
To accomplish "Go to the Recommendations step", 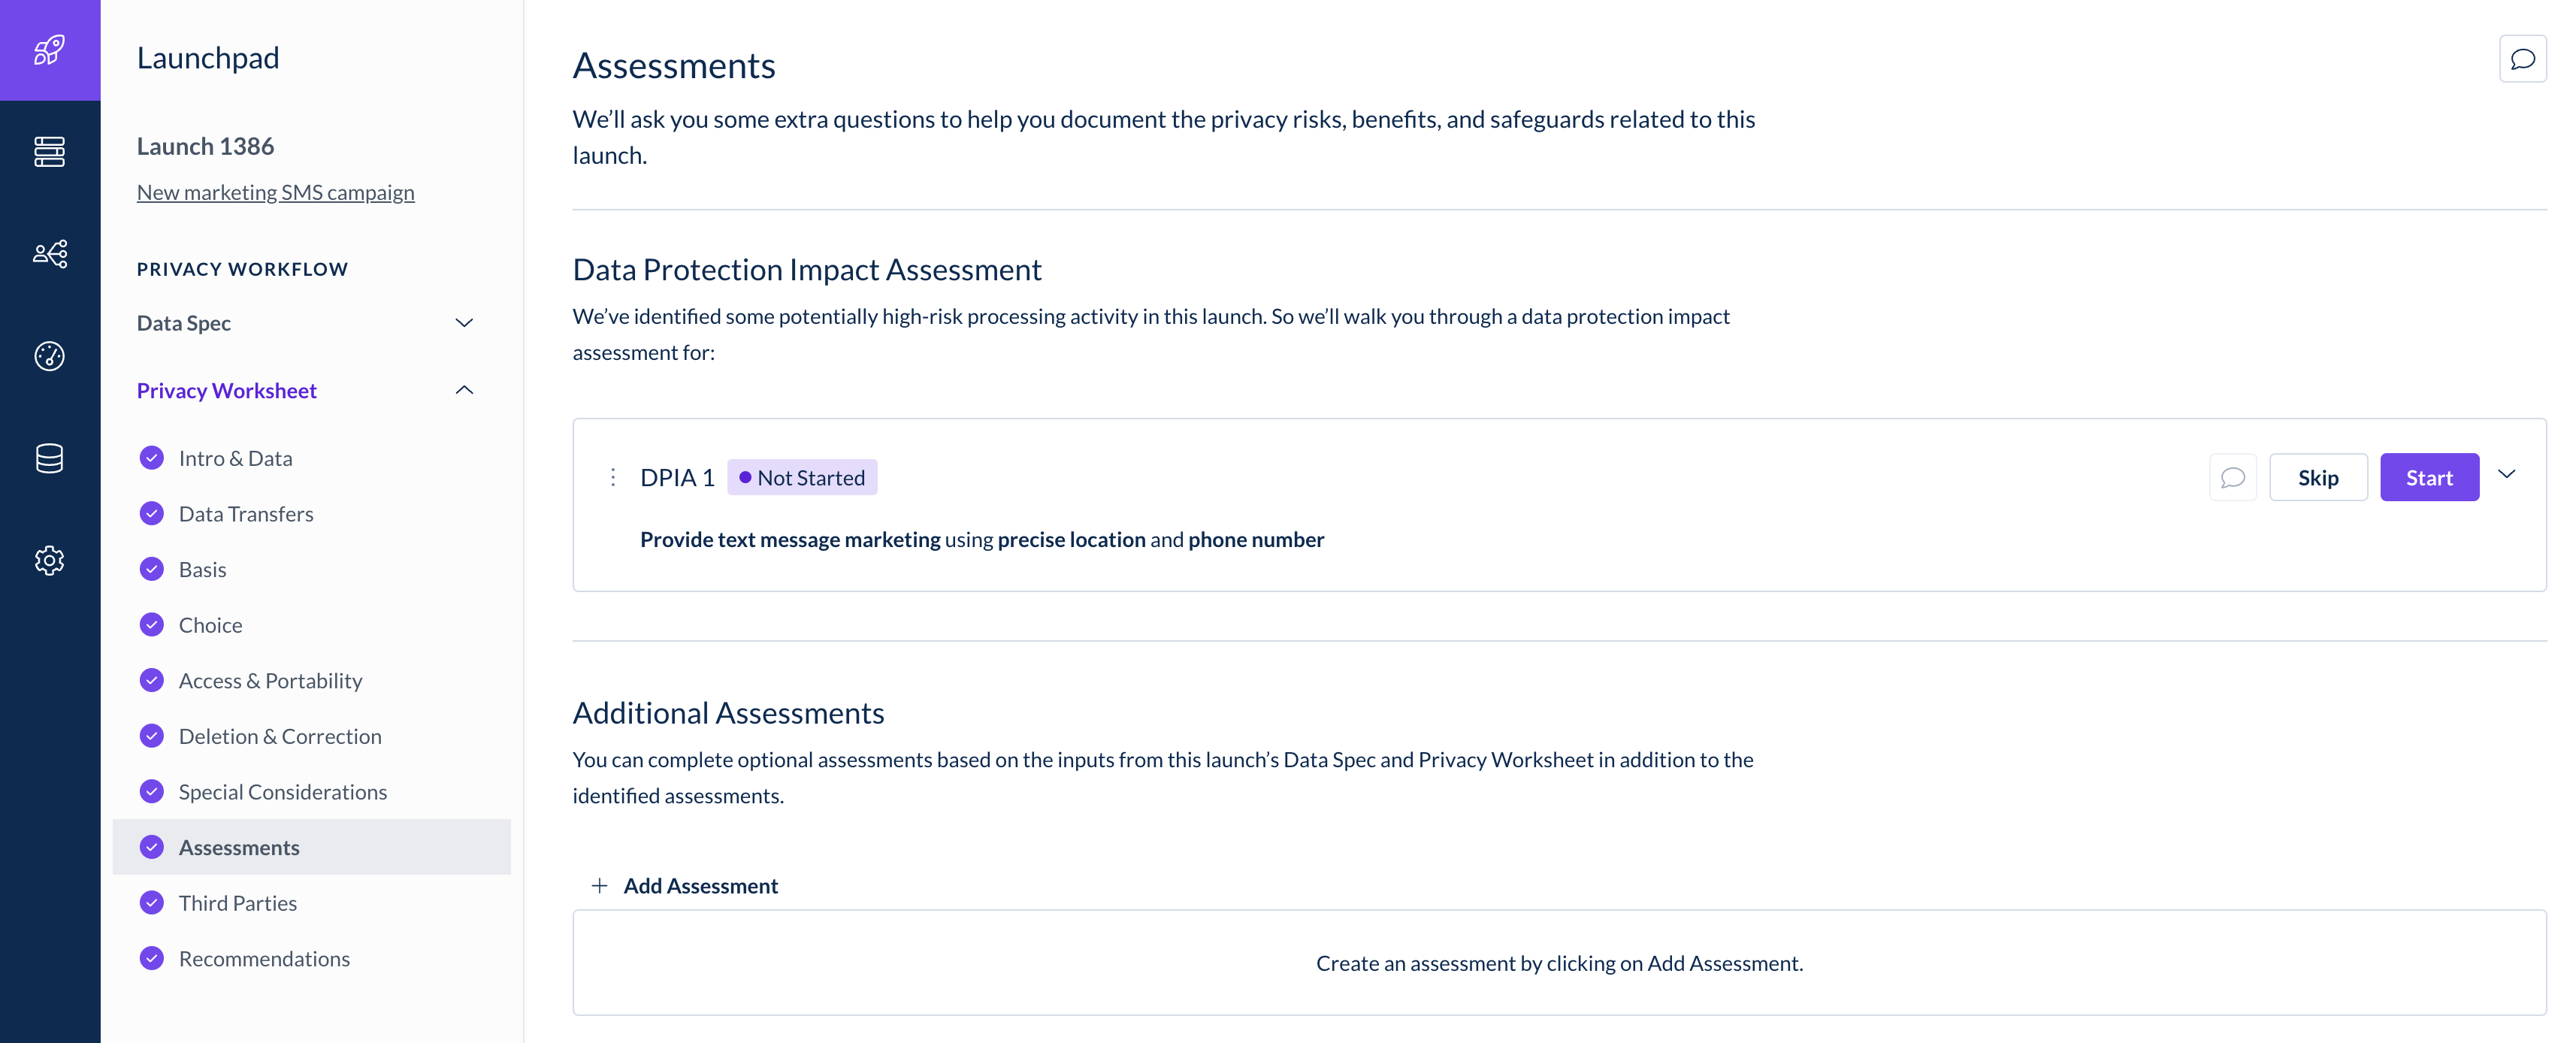I will (264, 958).
